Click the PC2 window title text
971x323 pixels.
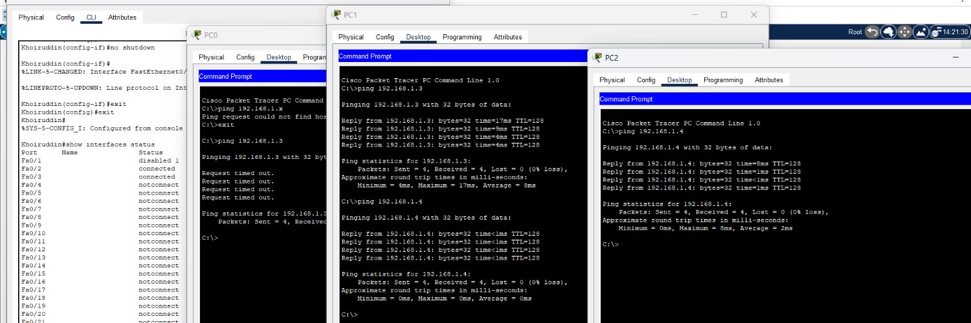point(611,57)
